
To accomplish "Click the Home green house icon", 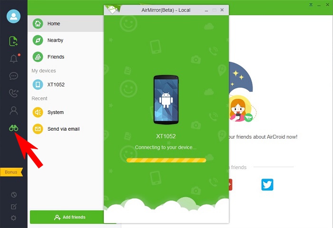I will [38, 24].
